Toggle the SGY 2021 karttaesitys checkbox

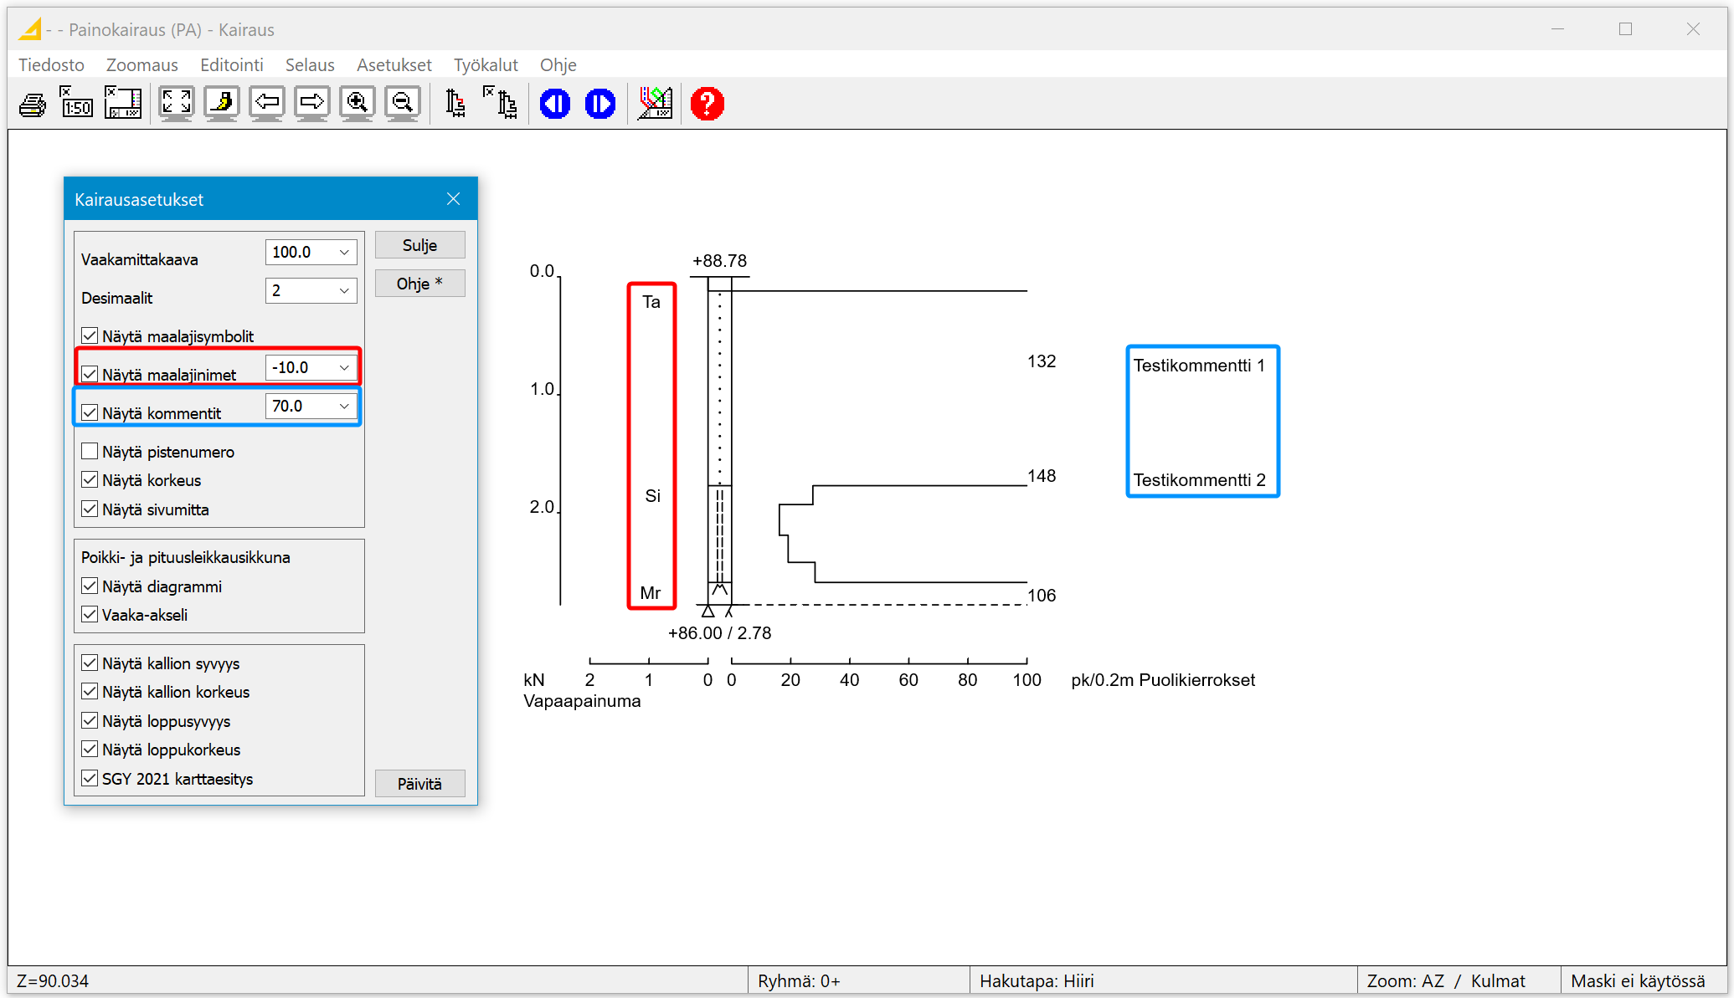[90, 779]
